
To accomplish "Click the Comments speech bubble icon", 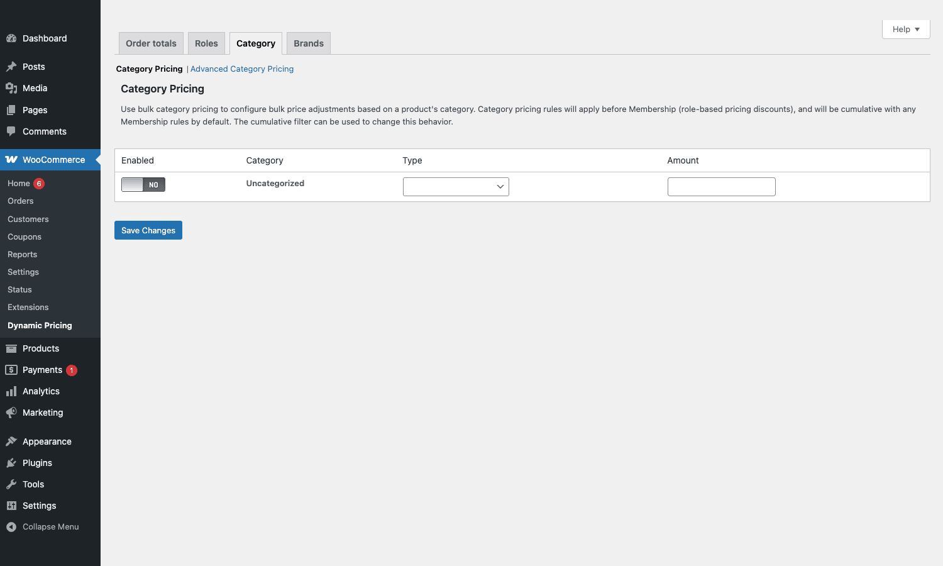I will point(11,131).
